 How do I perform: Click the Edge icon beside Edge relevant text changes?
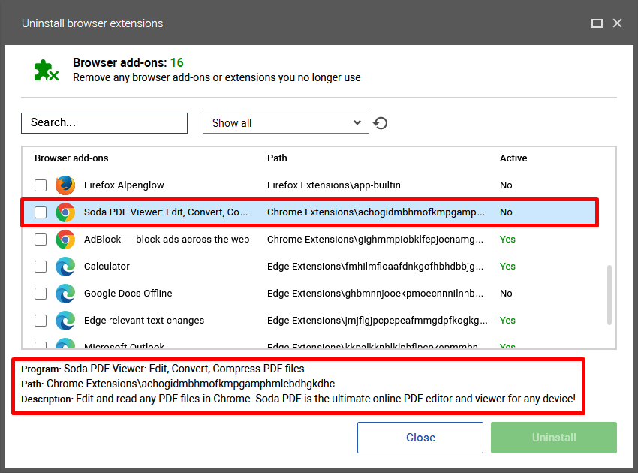coord(65,321)
